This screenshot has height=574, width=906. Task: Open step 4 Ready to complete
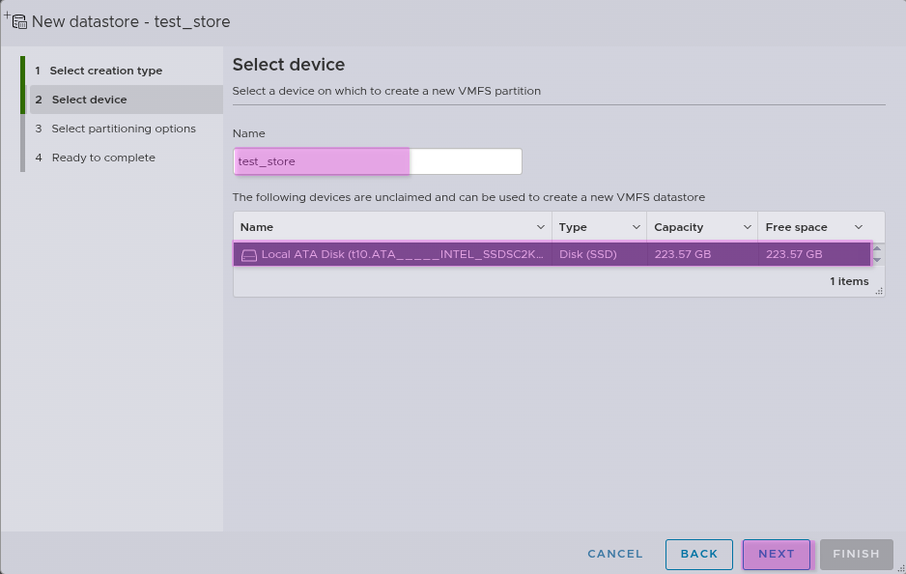click(103, 158)
